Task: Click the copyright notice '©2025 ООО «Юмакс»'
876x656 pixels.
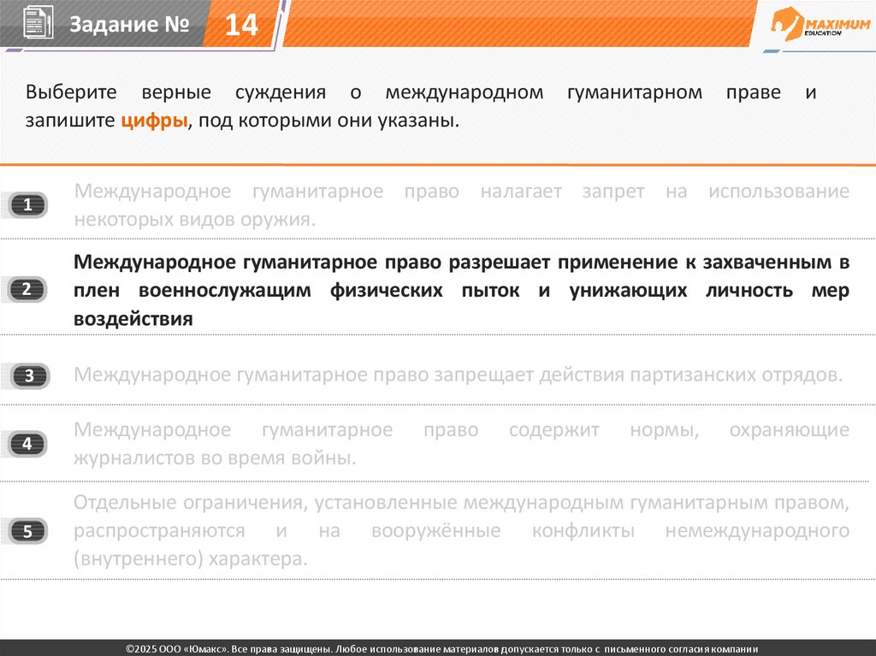Action: click(x=442, y=649)
